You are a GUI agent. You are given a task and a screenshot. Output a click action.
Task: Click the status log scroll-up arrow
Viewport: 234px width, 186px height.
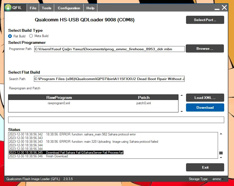pos(221,134)
